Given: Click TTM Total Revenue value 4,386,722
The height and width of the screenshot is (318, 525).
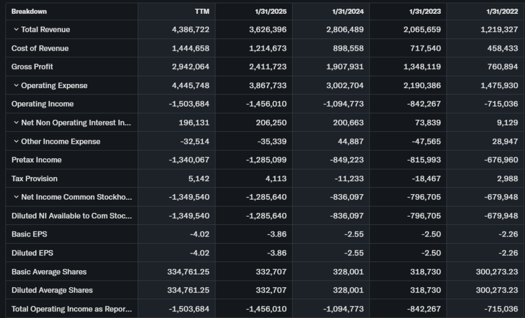Looking at the screenshot, I should tap(191, 30).
